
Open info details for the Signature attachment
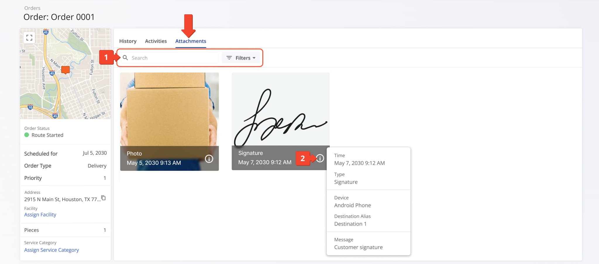[x=320, y=158]
